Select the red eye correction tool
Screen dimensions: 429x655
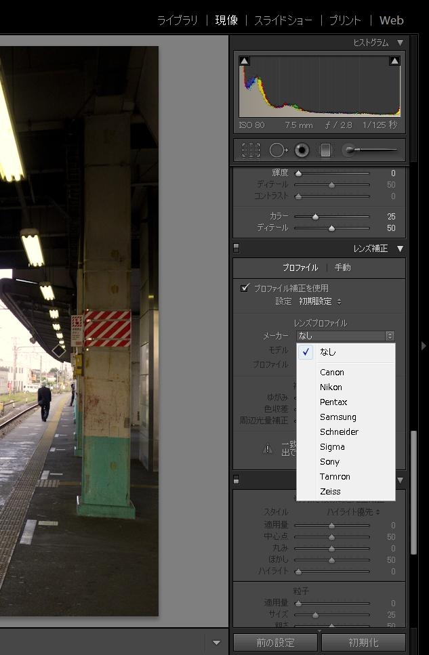coord(302,150)
